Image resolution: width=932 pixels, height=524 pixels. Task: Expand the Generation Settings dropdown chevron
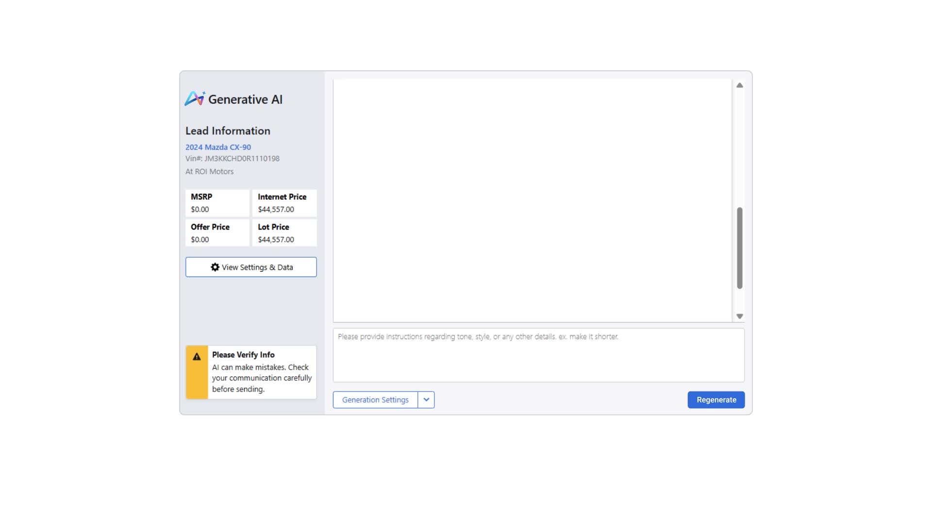(x=426, y=400)
